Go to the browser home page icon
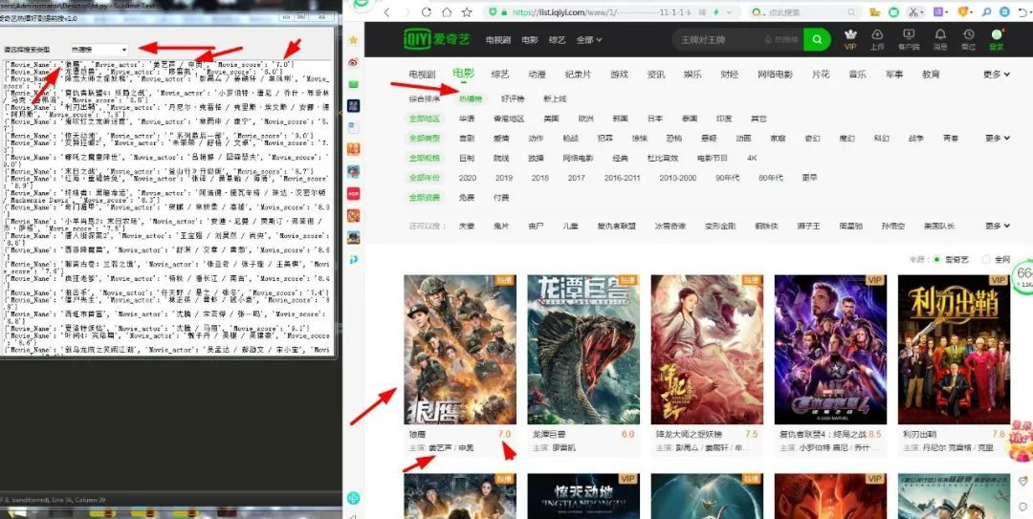The width and height of the screenshot is (1033, 519). (x=447, y=11)
